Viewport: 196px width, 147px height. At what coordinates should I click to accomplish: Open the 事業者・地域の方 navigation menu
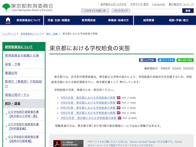click(x=118, y=20)
